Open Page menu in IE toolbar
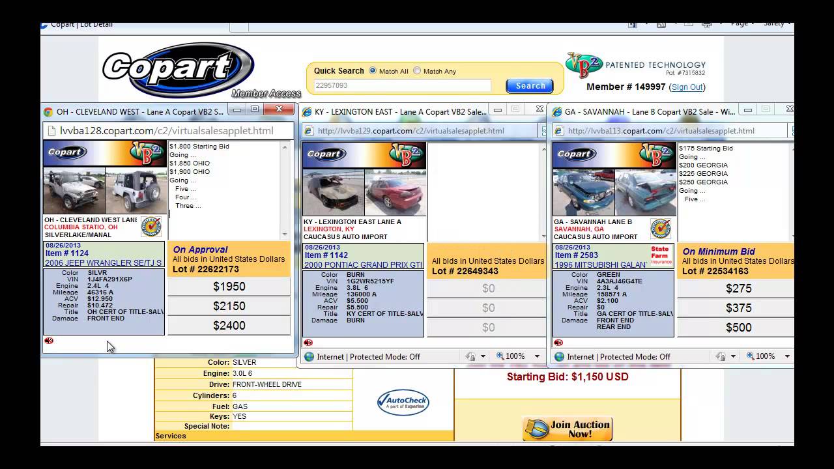 (x=742, y=24)
